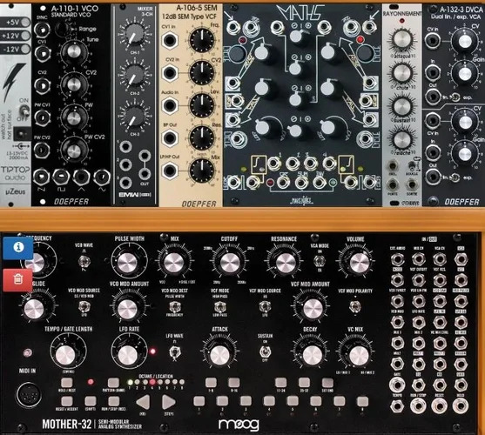Screen dimensions: 485x435
Task: Click the right arrow (STEP) button
Action: pyautogui.click(x=169, y=402)
